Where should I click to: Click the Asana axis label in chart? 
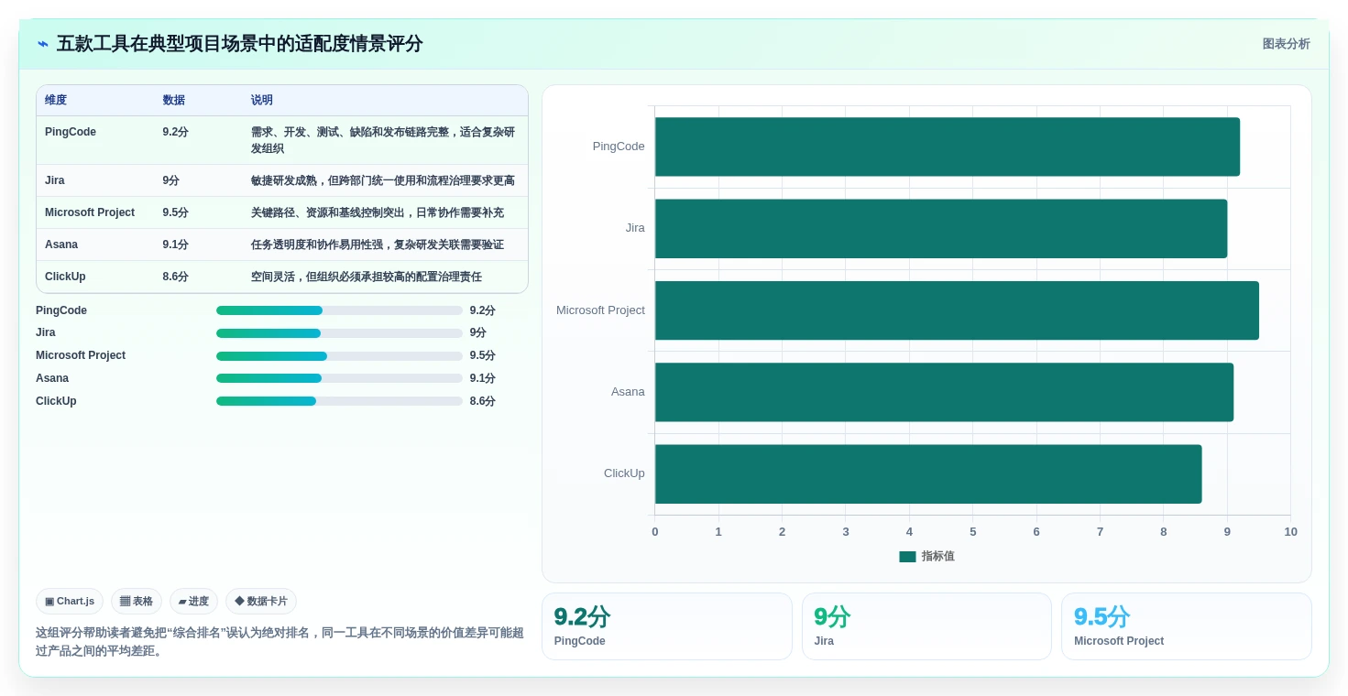pos(628,392)
